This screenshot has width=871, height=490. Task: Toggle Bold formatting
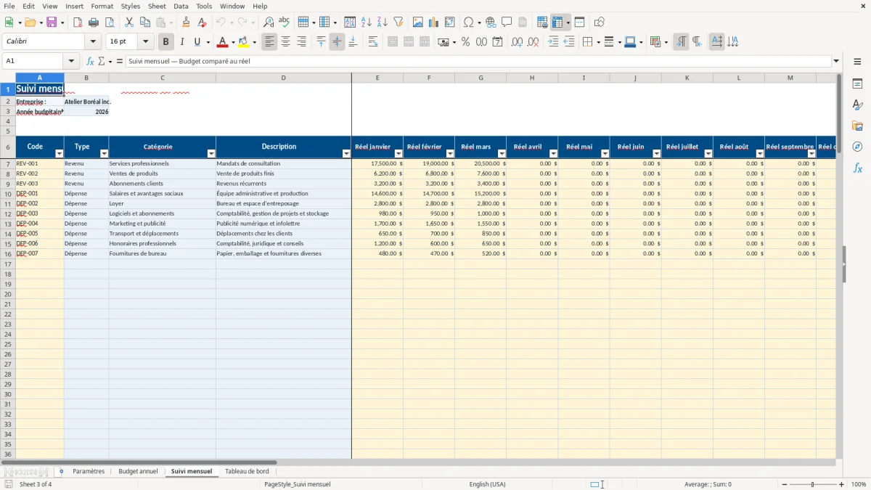(x=166, y=42)
